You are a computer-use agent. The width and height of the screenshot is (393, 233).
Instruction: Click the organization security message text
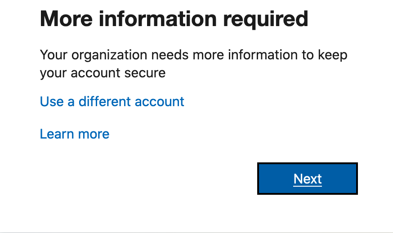[193, 63]
